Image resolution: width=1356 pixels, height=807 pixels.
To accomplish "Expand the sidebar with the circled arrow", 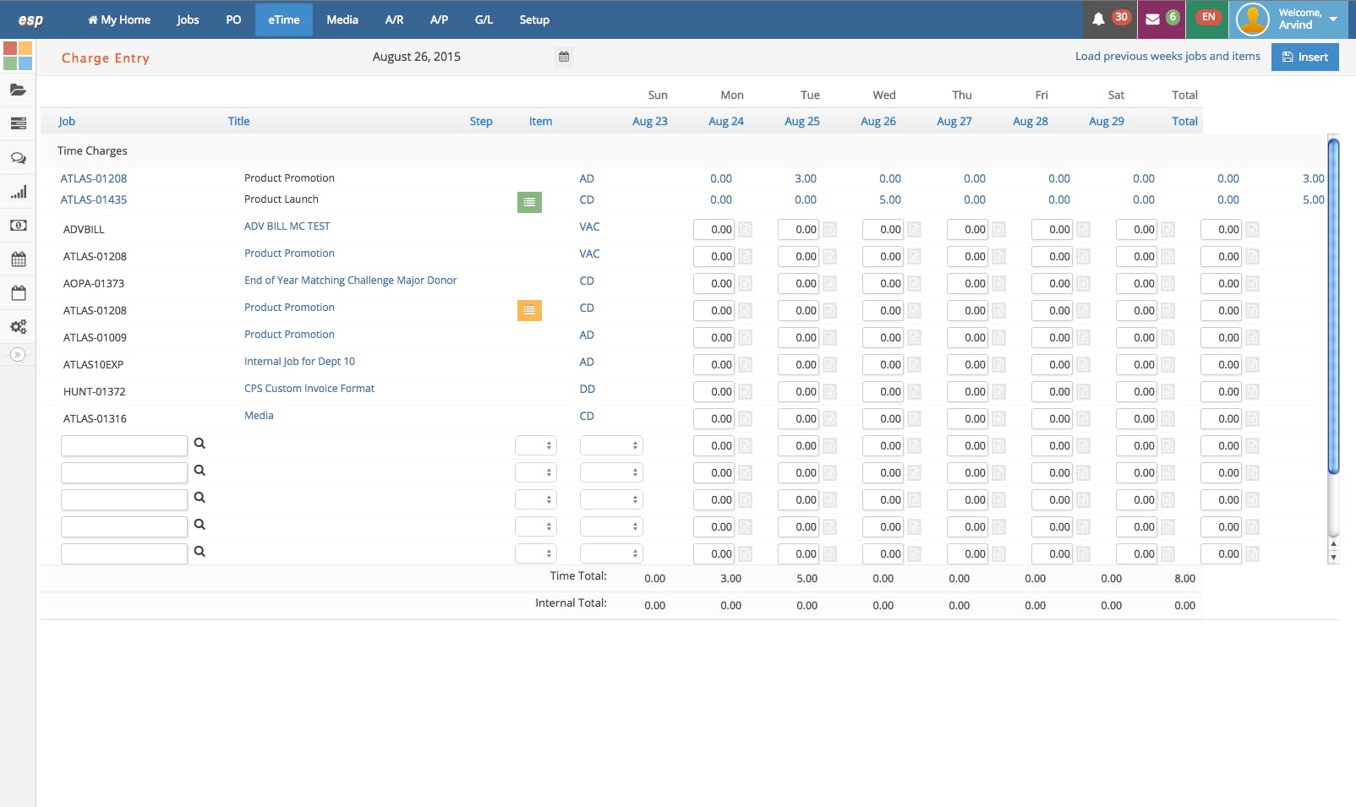I will (18, 355).
